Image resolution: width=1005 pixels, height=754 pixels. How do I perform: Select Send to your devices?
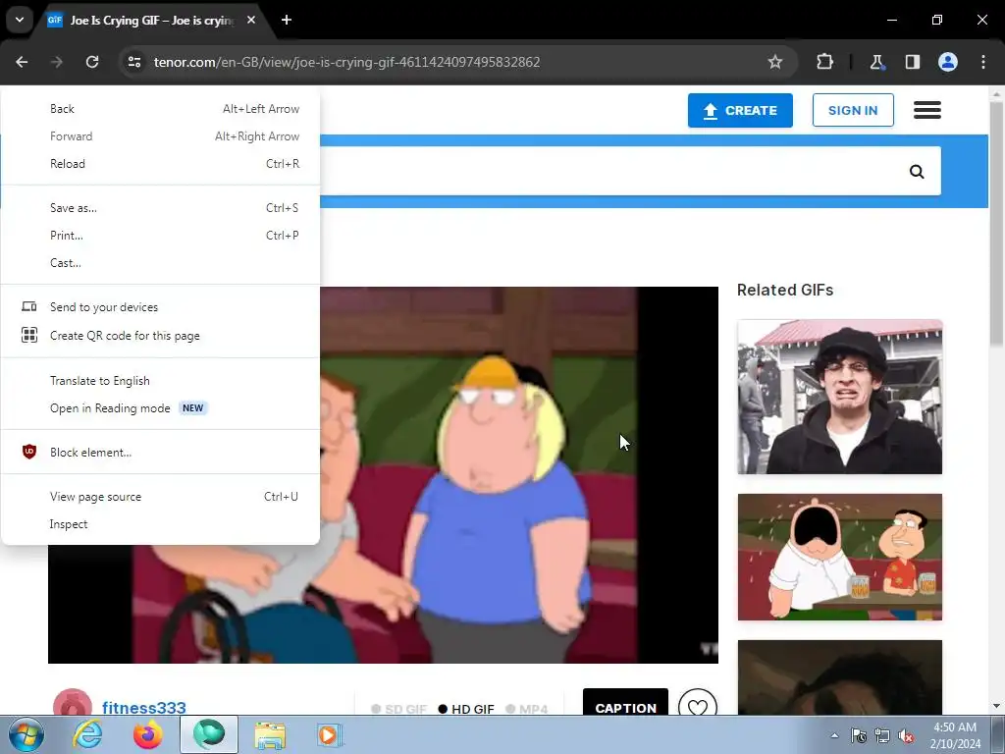tap(160, 307)
